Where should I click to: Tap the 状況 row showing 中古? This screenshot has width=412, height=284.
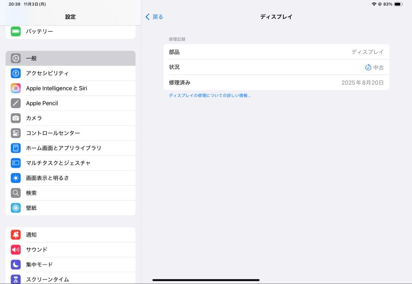click(276, 67)
